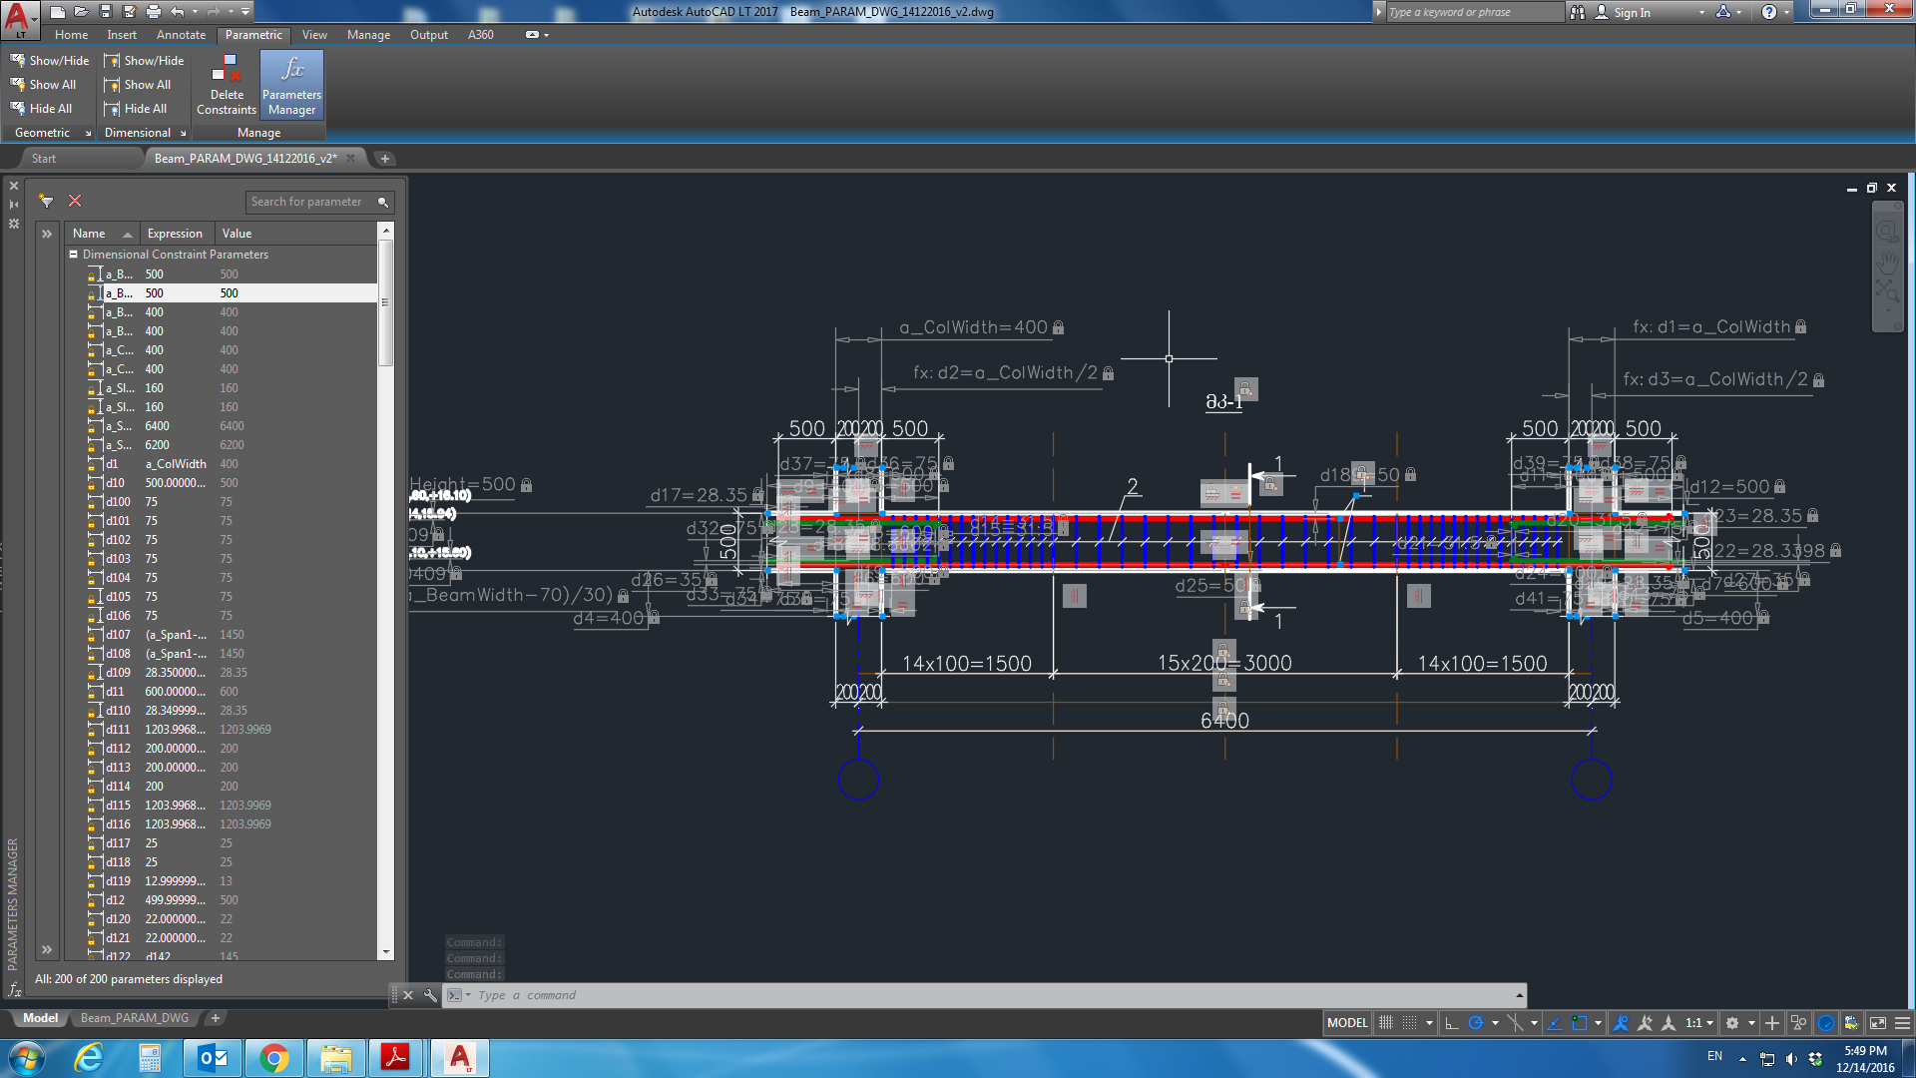Open the Parameters Manager from ribbon
Viewport: 1916px width, 1078px height.
tap(291, 86)
